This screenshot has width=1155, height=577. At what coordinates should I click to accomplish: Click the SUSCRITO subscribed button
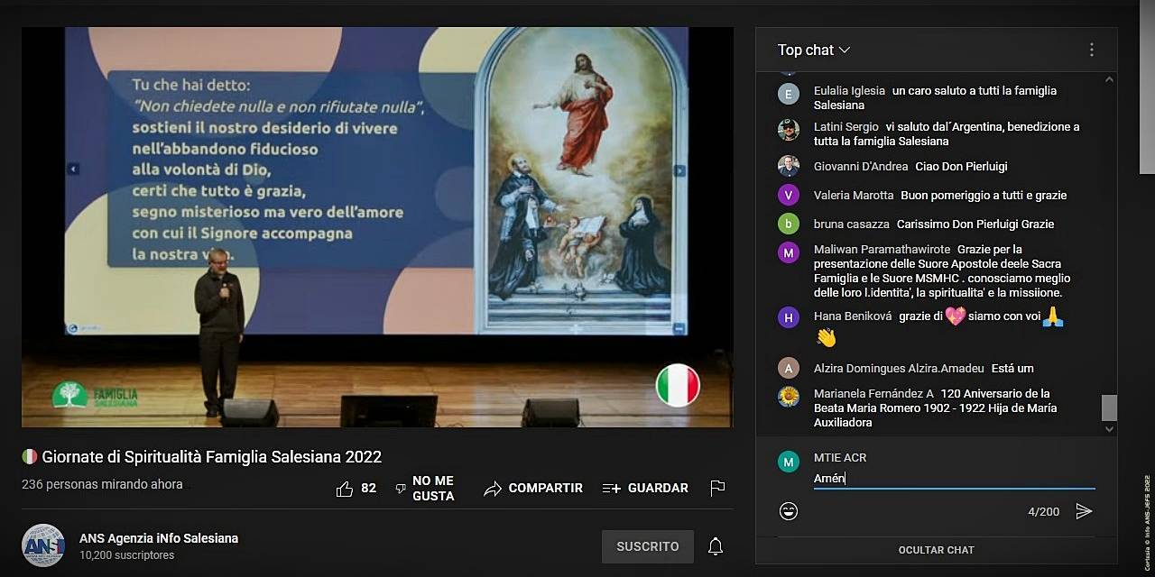tap(648, 546)
